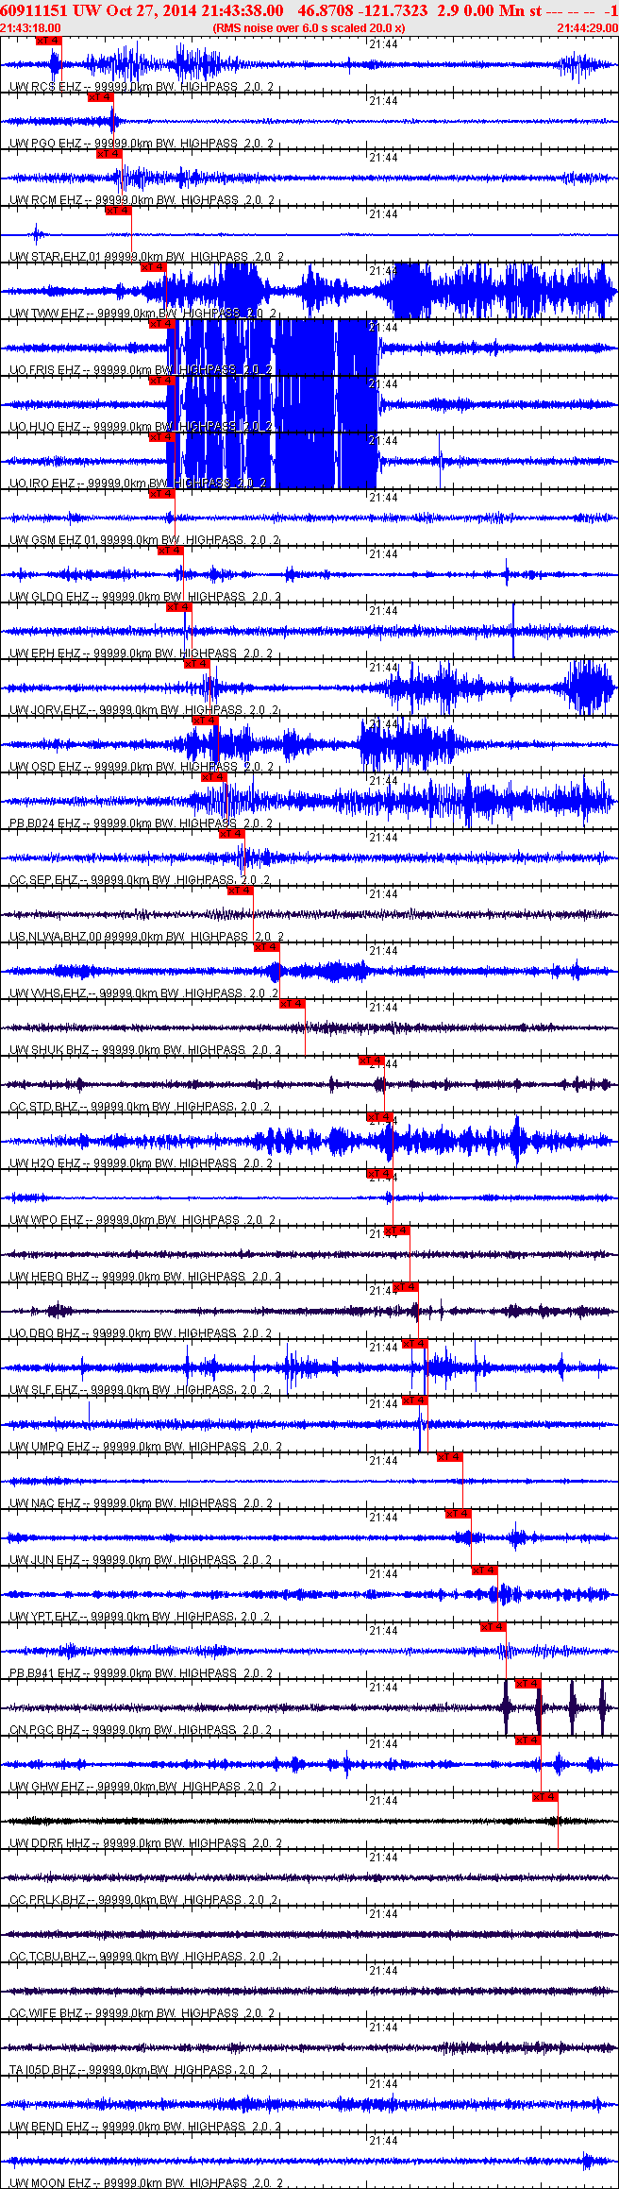Click the RMS noise scaling text in header
Image resolution: width=619 pixels, height=2189 pixels.
pos(309,28)
